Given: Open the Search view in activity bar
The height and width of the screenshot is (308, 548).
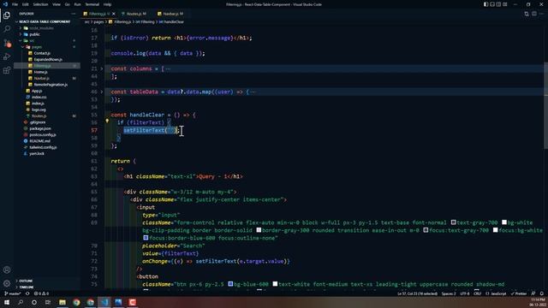Looking at the screenshot, I should pyautogui.click(x=7, y=29).
